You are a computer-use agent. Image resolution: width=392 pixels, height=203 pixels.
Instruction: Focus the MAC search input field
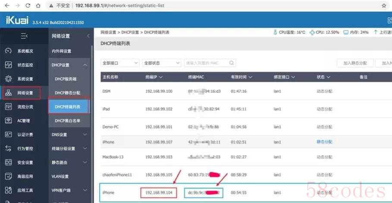tap(207, 63)
